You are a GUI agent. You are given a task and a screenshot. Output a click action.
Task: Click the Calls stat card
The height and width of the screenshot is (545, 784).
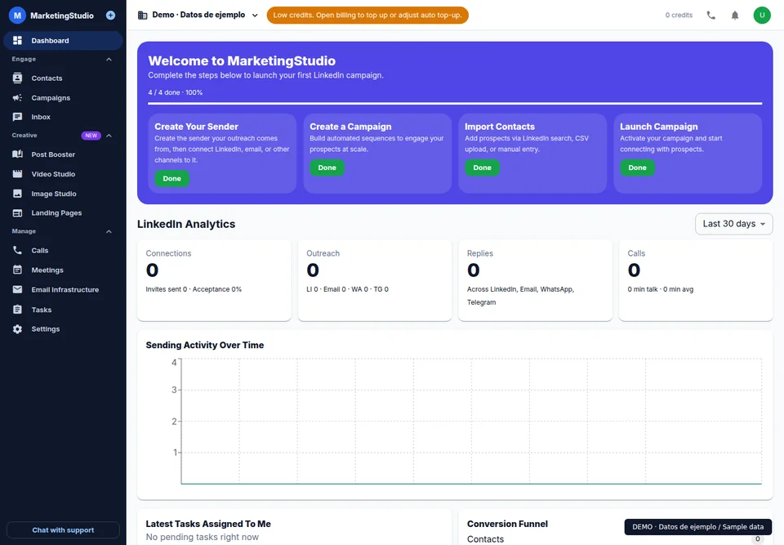tap(696, 280)
